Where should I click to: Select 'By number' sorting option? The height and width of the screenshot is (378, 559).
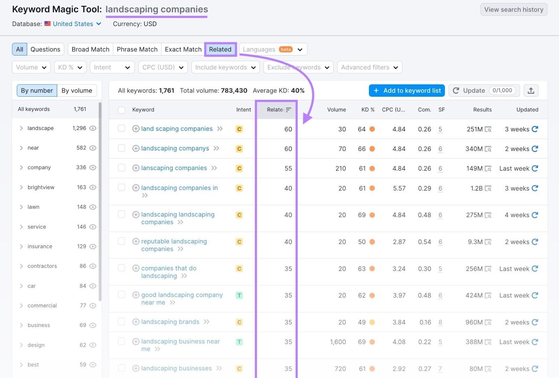[37, 91]
